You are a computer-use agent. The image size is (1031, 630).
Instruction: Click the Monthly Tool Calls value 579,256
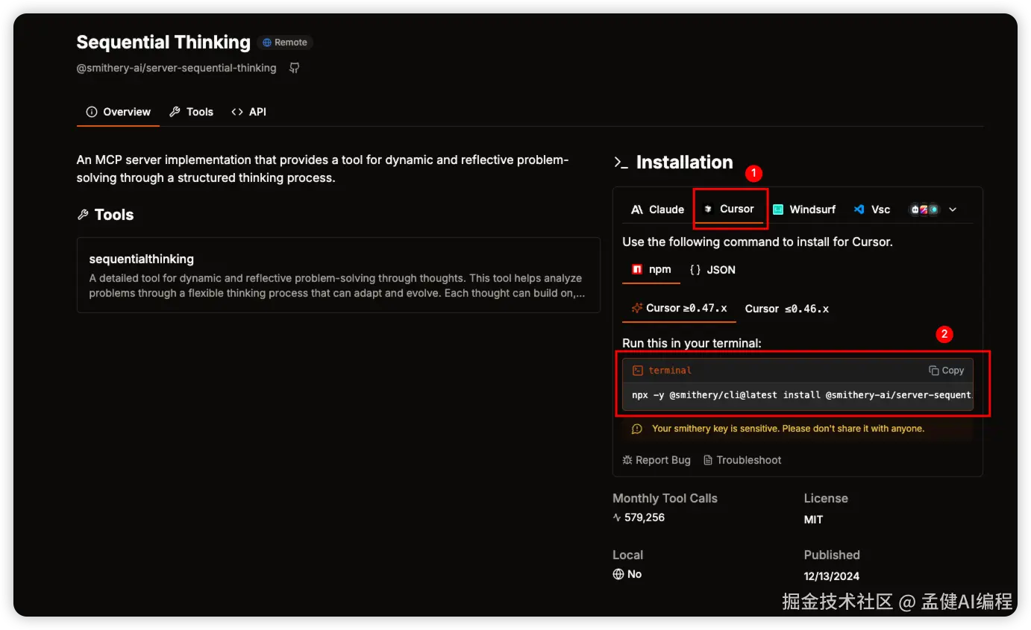pyautogui.click(x=645, y=517)
